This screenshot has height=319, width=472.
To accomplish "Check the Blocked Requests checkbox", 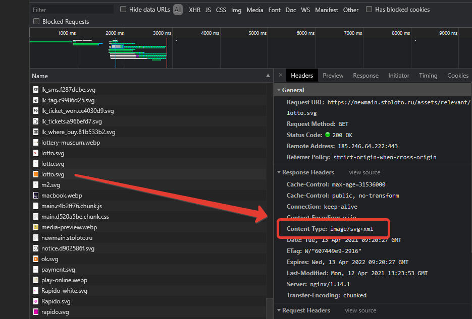I will pyautogui.click(x=36, y=22).
